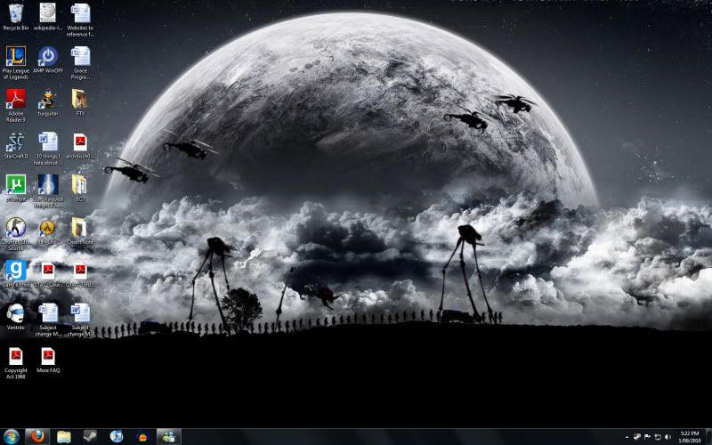Launch Play League of Legends shortcut

(16, 63)
